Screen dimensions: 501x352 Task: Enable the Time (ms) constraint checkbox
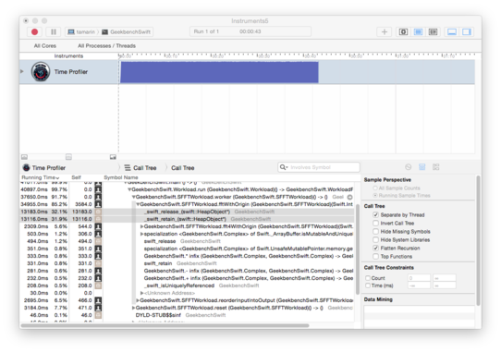click(x=368, y=285)
